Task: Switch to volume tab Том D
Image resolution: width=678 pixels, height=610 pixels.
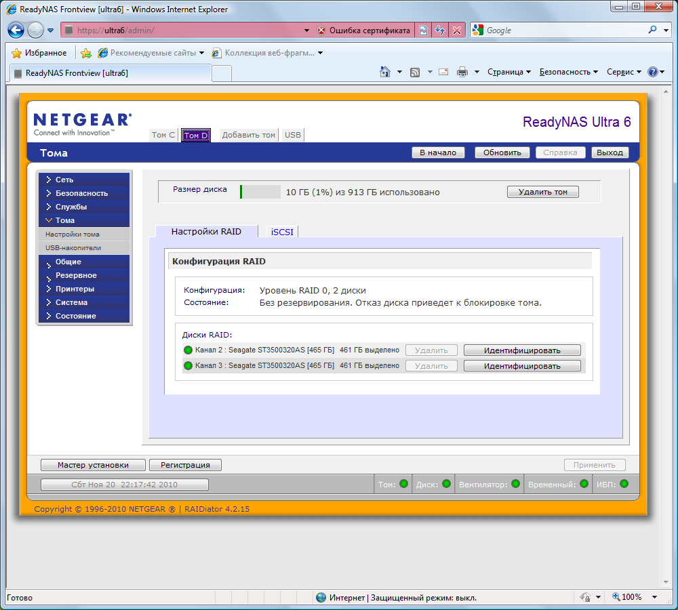Action: click(196, 136)
